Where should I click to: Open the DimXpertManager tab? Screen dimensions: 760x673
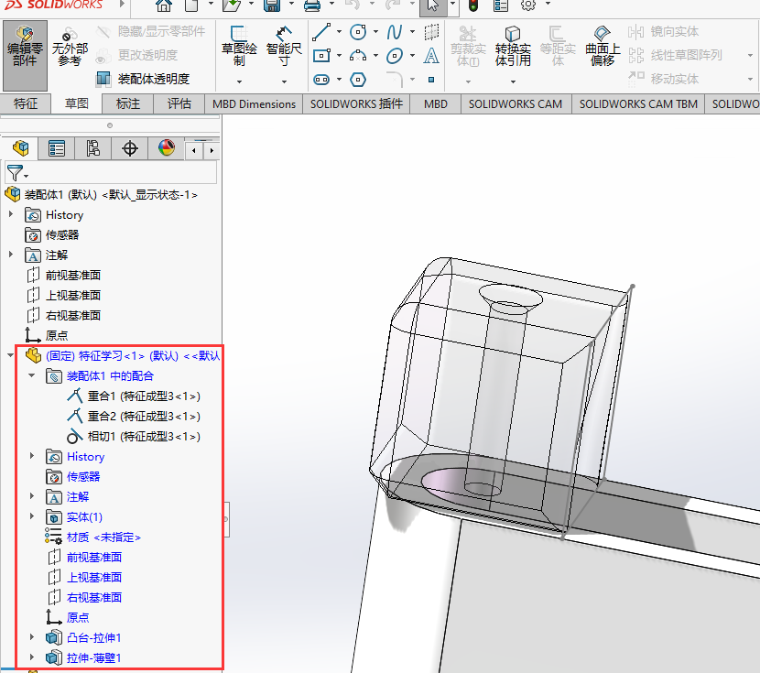tap(129, 148)
